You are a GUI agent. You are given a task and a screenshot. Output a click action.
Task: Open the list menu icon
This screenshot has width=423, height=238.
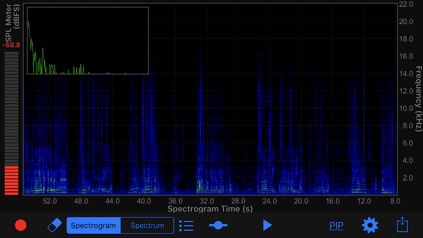click(186, 226)
